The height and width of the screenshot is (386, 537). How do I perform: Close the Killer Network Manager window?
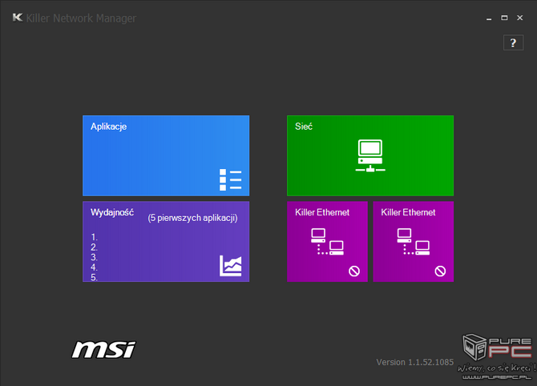520,18
